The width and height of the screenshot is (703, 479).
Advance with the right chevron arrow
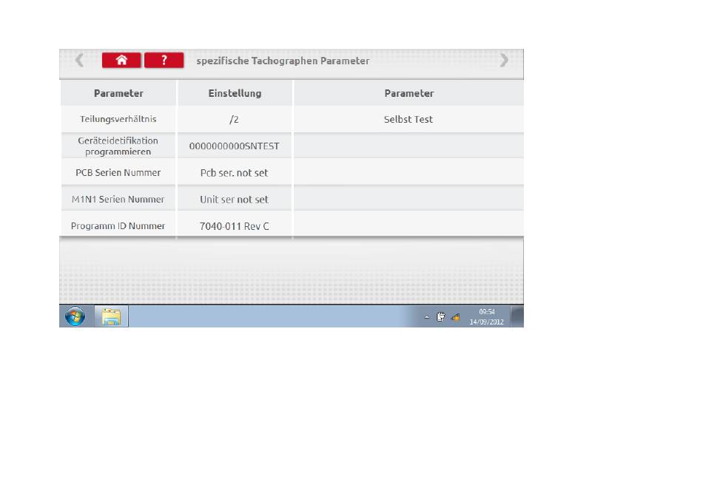click(504, 60)
